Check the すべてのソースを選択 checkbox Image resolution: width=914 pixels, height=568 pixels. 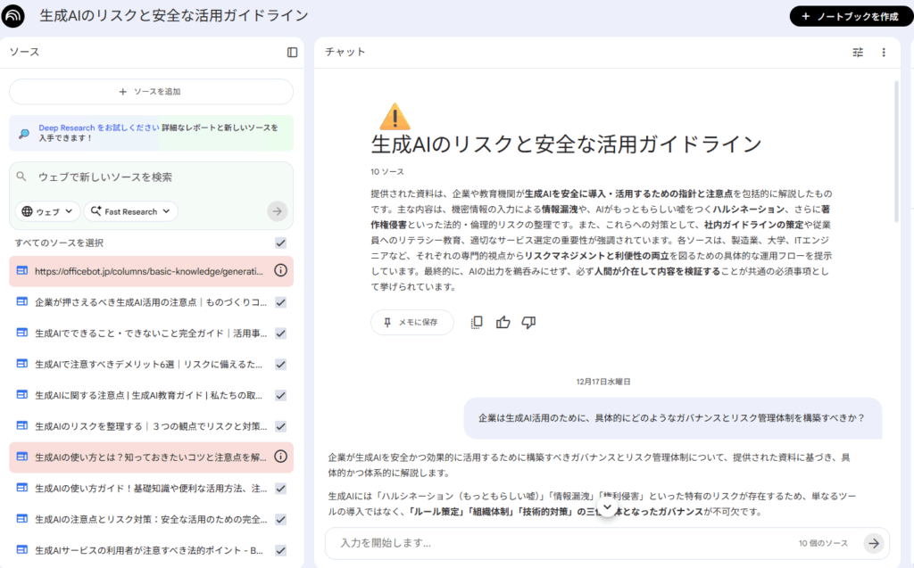279,242
